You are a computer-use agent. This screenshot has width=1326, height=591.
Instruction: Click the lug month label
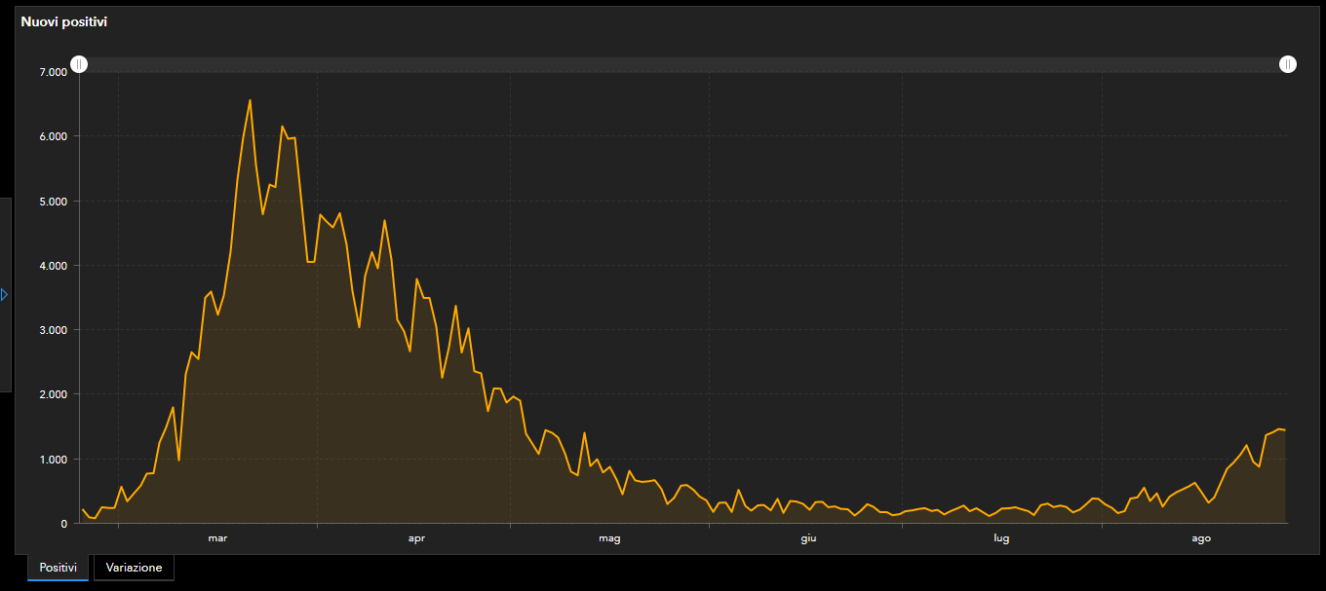pyautogui.click(x=1001, y=537)
